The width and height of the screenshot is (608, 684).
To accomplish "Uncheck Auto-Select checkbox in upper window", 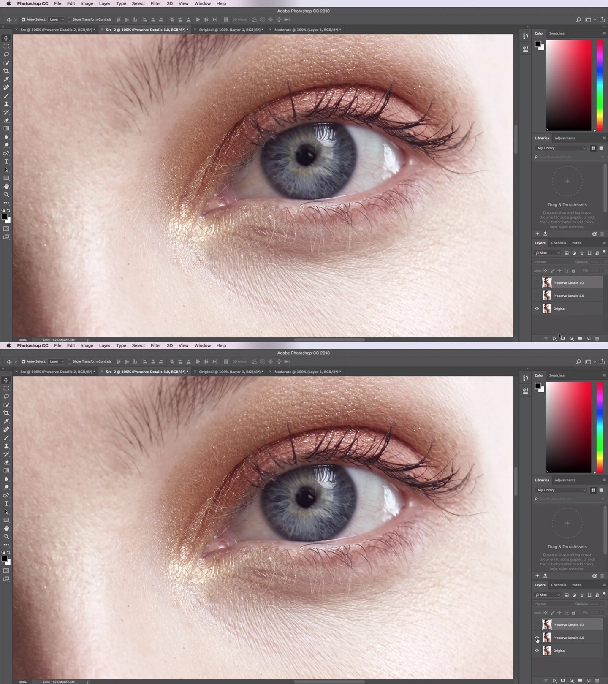I will click(24, 19).
